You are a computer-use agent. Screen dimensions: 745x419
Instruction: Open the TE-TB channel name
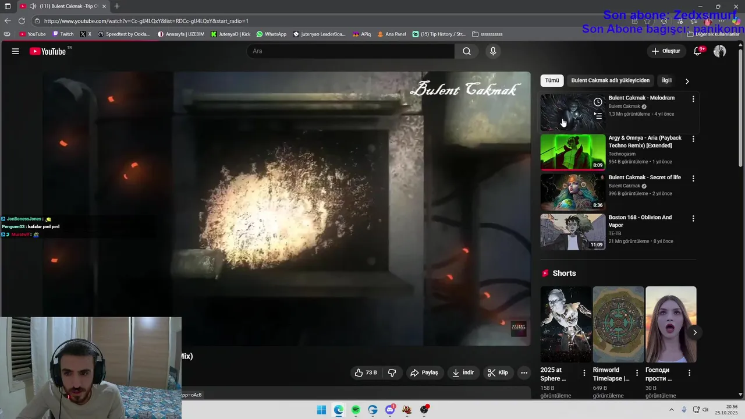(615, 233)
